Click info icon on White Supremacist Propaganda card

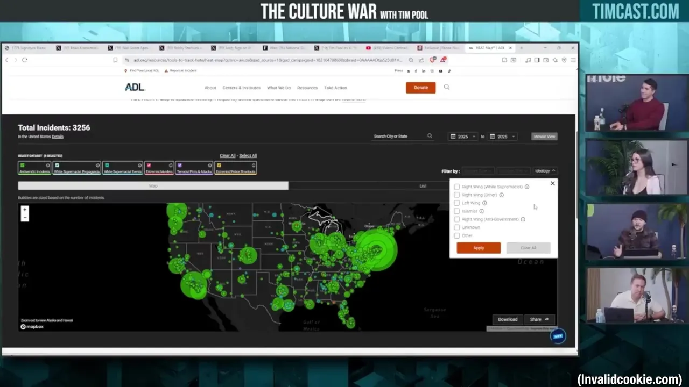coord(98,166)
